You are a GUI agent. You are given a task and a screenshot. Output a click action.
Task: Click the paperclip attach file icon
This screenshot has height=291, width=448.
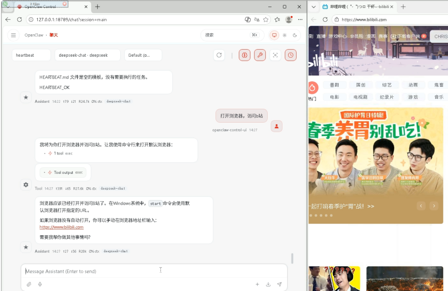(x=29, y=285)
